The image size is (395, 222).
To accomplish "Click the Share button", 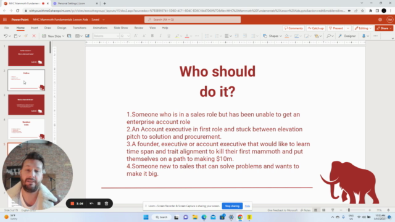I will click(384, 28).
